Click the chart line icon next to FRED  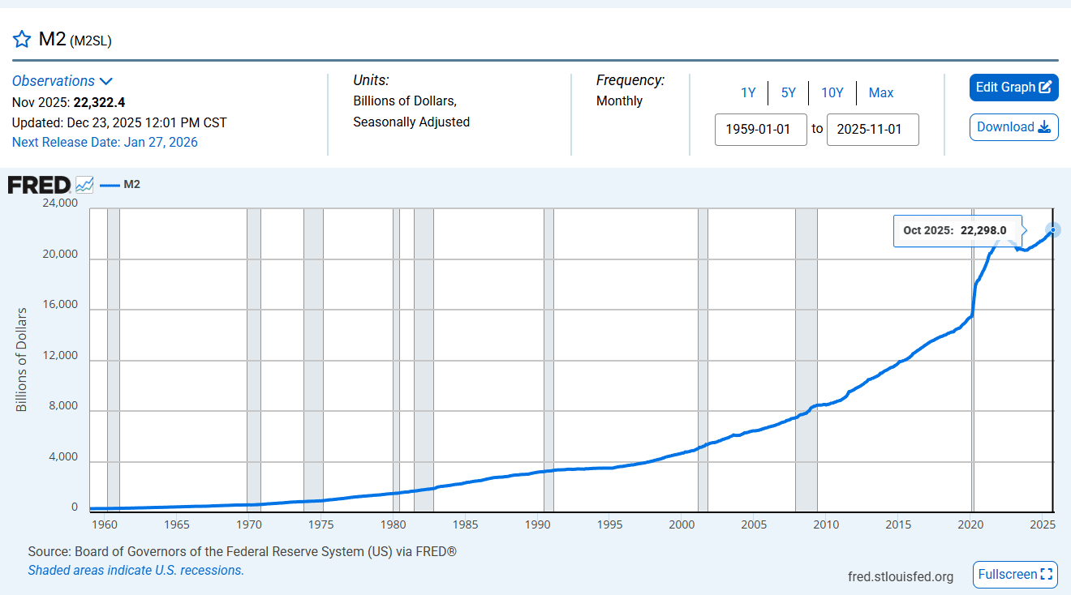(84, 185)
